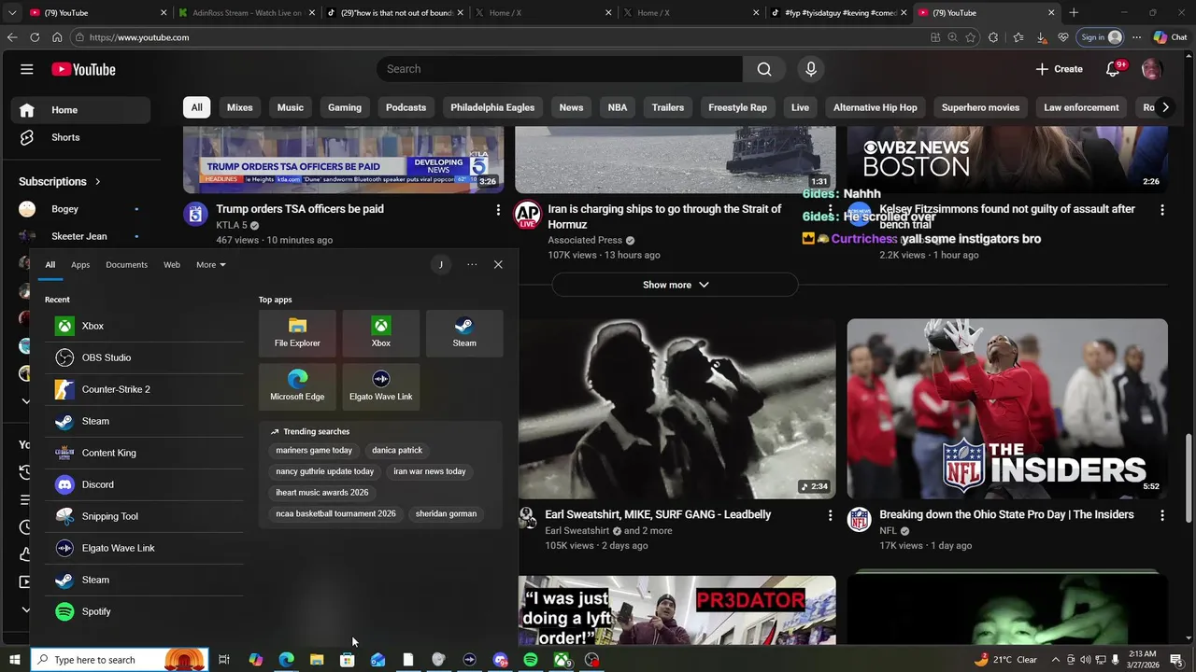This screenshot has height=672, width=1196.
Task: Open Spotify from the taskbar
Action: 531,660
